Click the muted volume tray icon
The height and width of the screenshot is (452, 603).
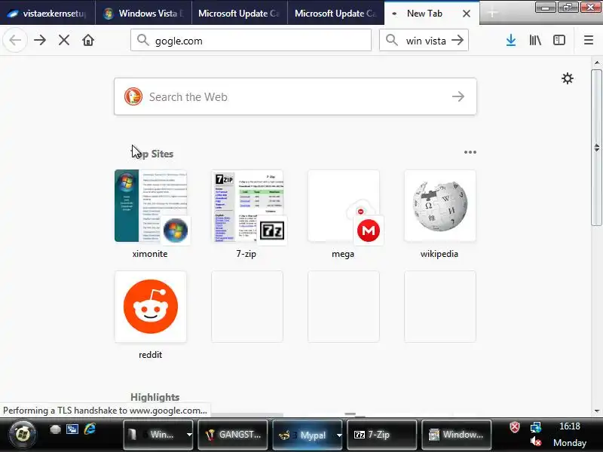pos(536,442)
